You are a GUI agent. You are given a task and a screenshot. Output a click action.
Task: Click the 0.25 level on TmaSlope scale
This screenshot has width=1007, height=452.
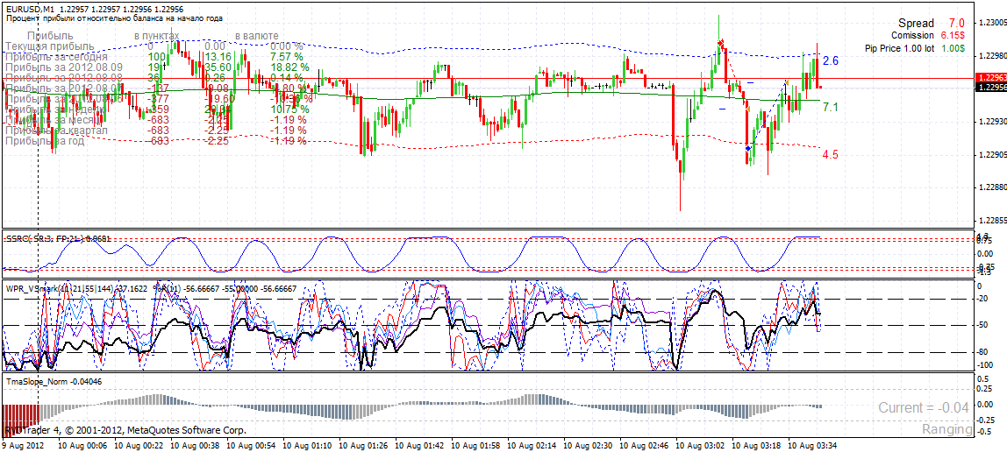(x=984, y=389)
